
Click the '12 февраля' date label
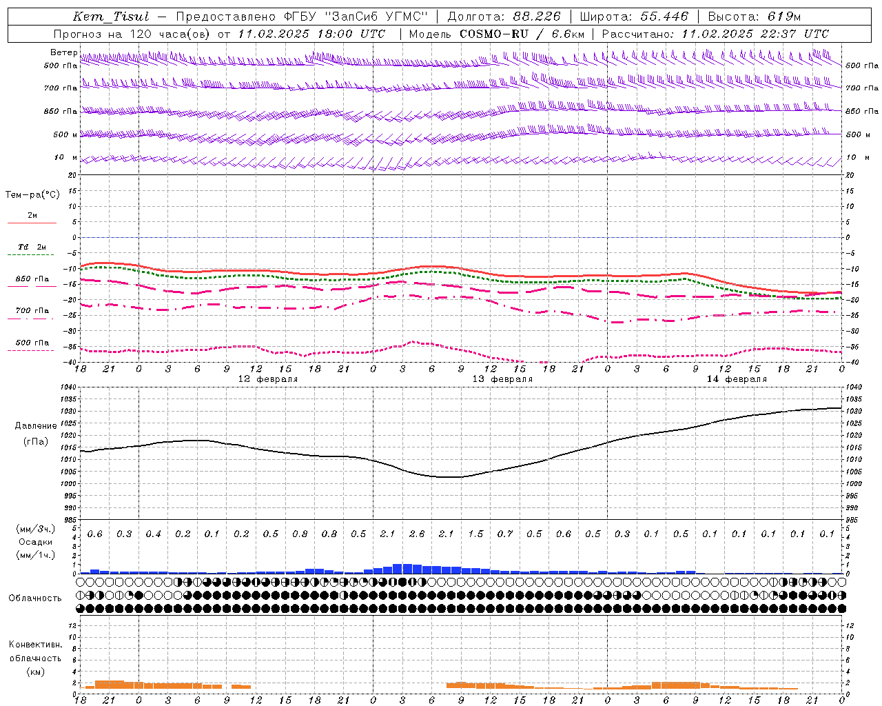point(268,379)
